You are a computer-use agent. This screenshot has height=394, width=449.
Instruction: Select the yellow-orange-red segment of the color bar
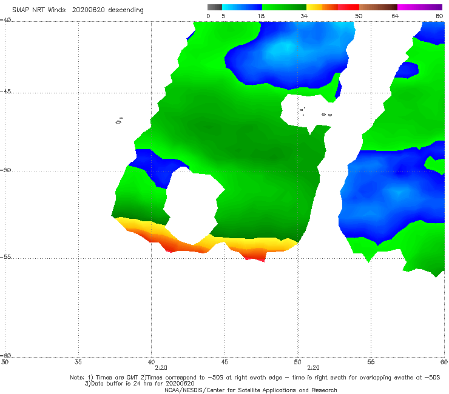pos(333,7)
